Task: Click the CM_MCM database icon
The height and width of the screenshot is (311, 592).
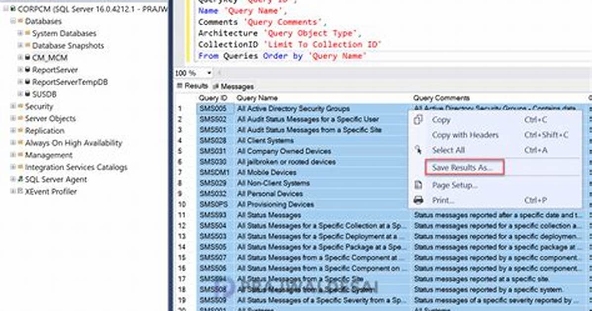Action: (x=28, y=57)
